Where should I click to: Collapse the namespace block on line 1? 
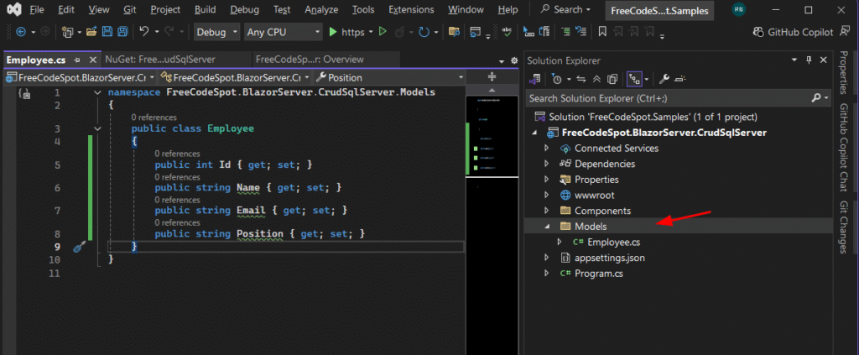click(97, 92)
